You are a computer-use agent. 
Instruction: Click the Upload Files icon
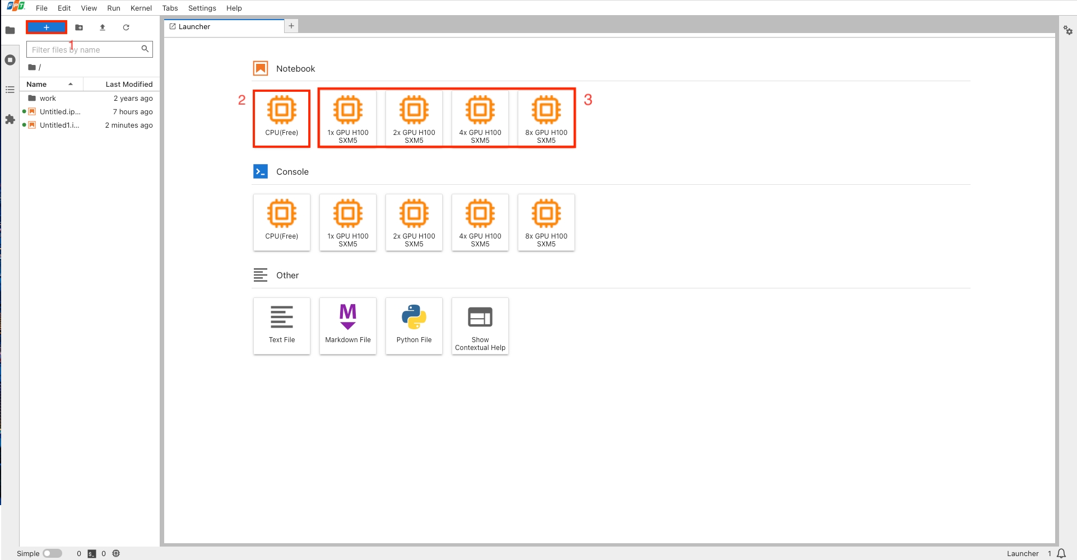(x=103, y=27)
